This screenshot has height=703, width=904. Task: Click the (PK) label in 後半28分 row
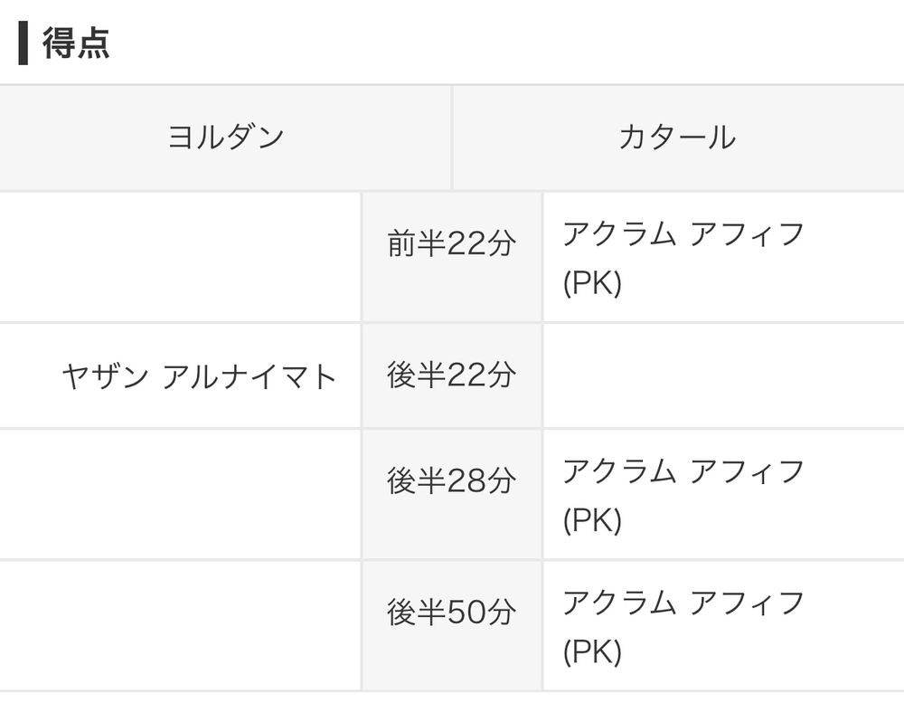pos(592,520)
